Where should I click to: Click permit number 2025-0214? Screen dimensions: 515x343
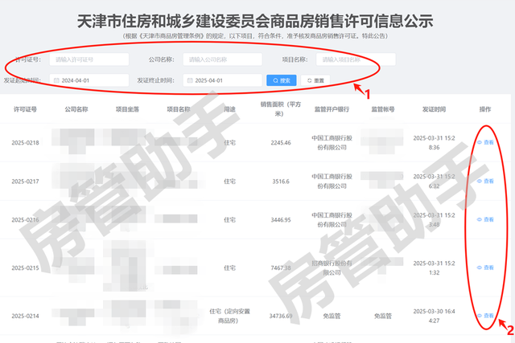point(25,316)
